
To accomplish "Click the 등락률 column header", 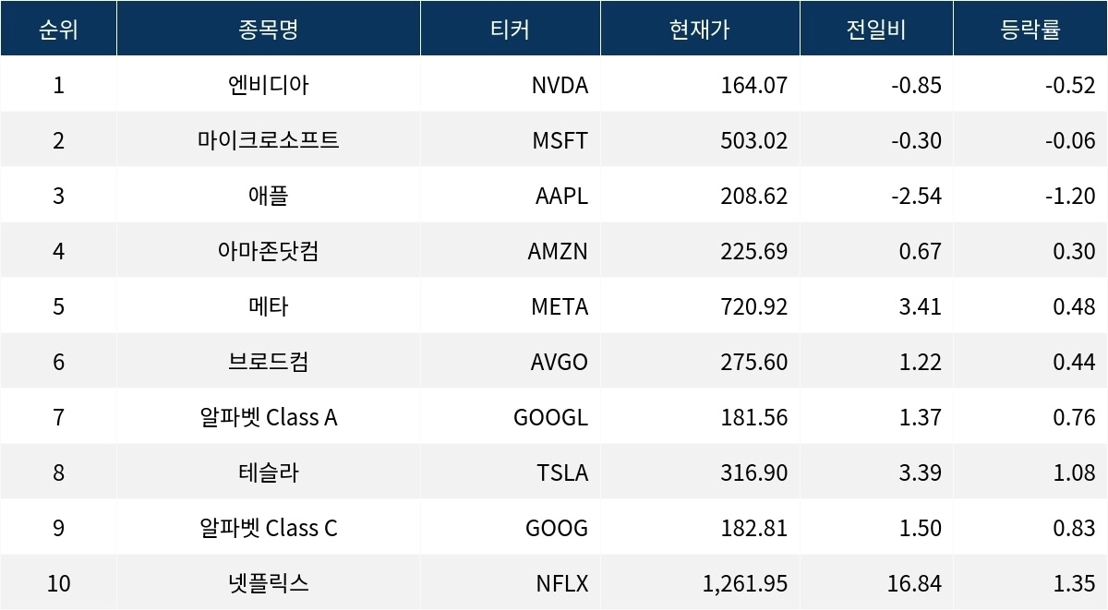I will pyautogui.click(x=1030, y=29).
